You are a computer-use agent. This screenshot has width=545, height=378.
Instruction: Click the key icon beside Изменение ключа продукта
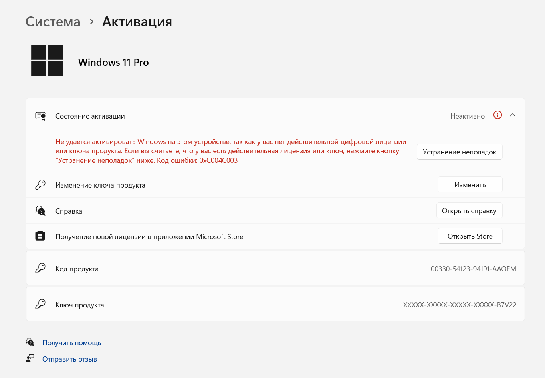coord(40,185)
